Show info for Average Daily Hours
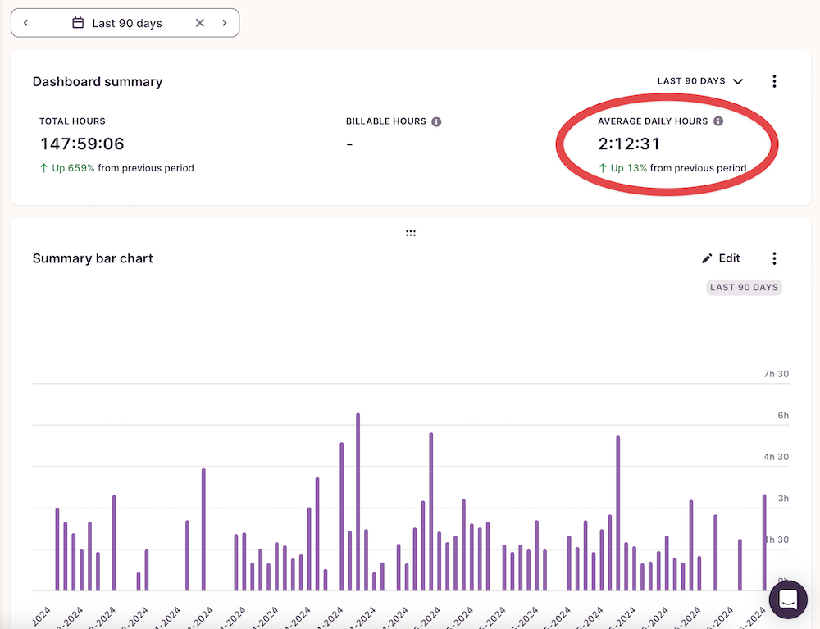Image resolution: width=820 pixels, height=629 pixels. point(718,121)
